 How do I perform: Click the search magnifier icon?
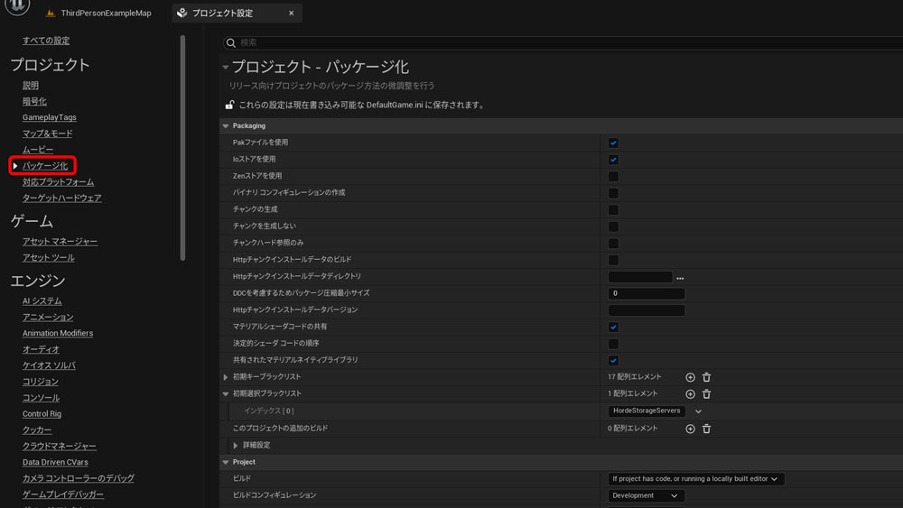click(x=231, y=43)
